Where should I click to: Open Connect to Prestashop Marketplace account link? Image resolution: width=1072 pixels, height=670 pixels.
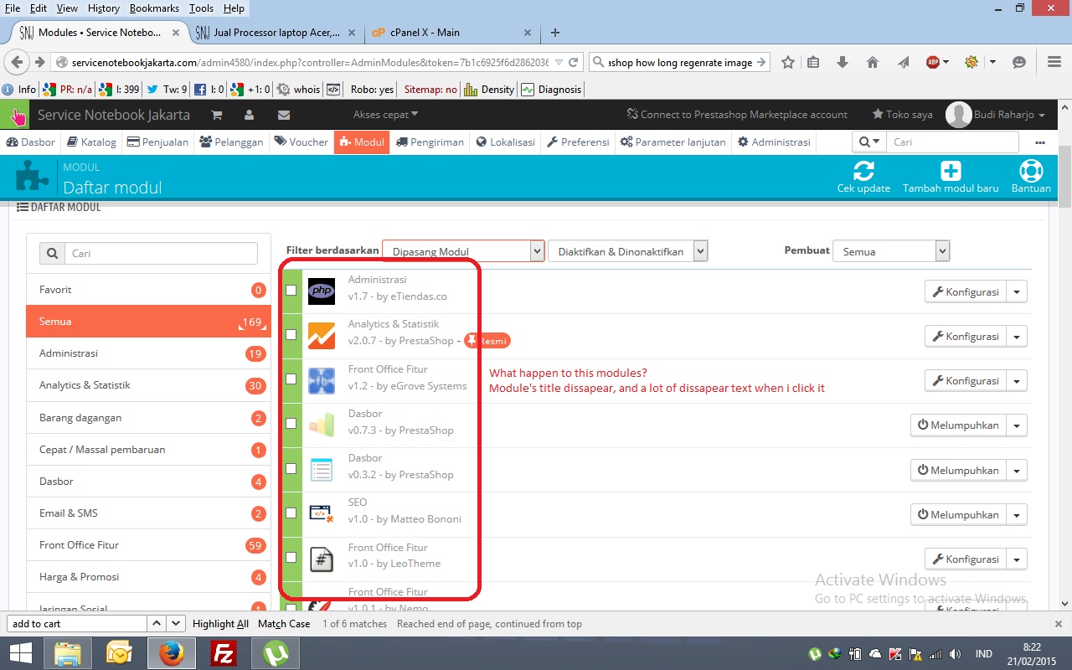coord(737,115)
